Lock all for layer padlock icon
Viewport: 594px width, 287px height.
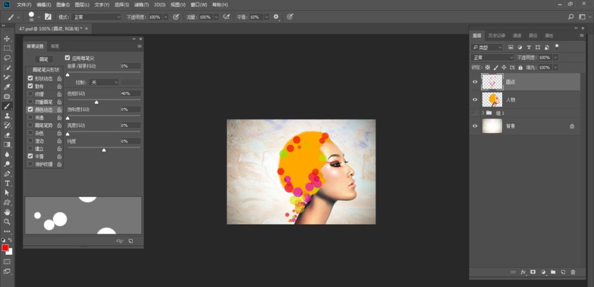click(520, 67)
